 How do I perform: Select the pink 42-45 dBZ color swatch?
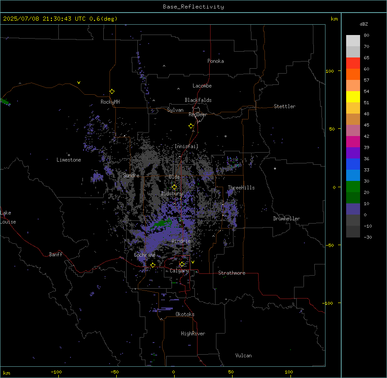[353, 131]
